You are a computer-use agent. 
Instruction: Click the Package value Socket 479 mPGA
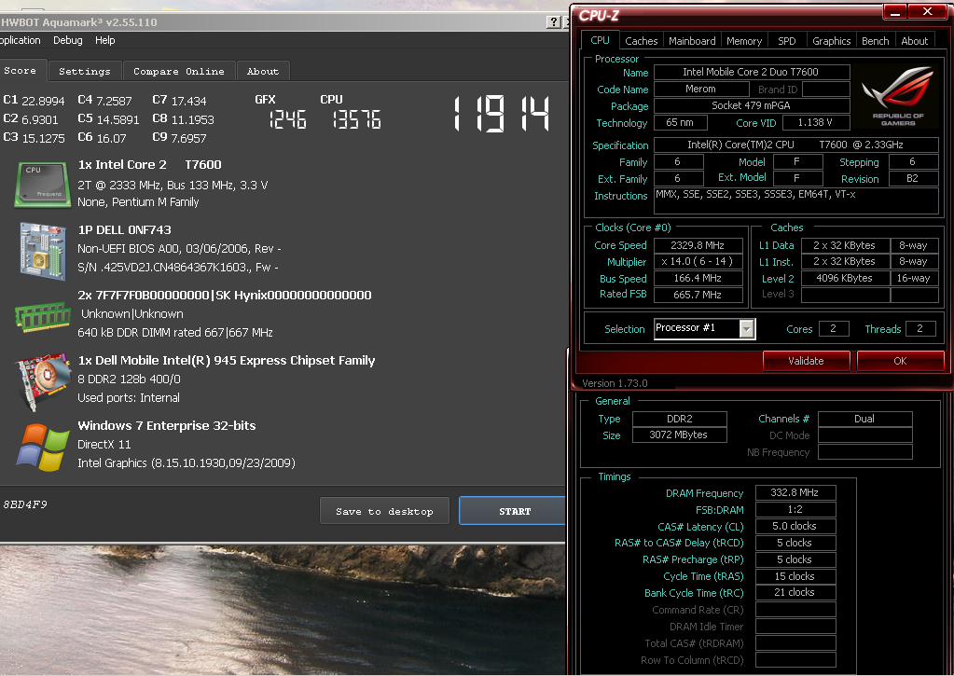(751, 105)
